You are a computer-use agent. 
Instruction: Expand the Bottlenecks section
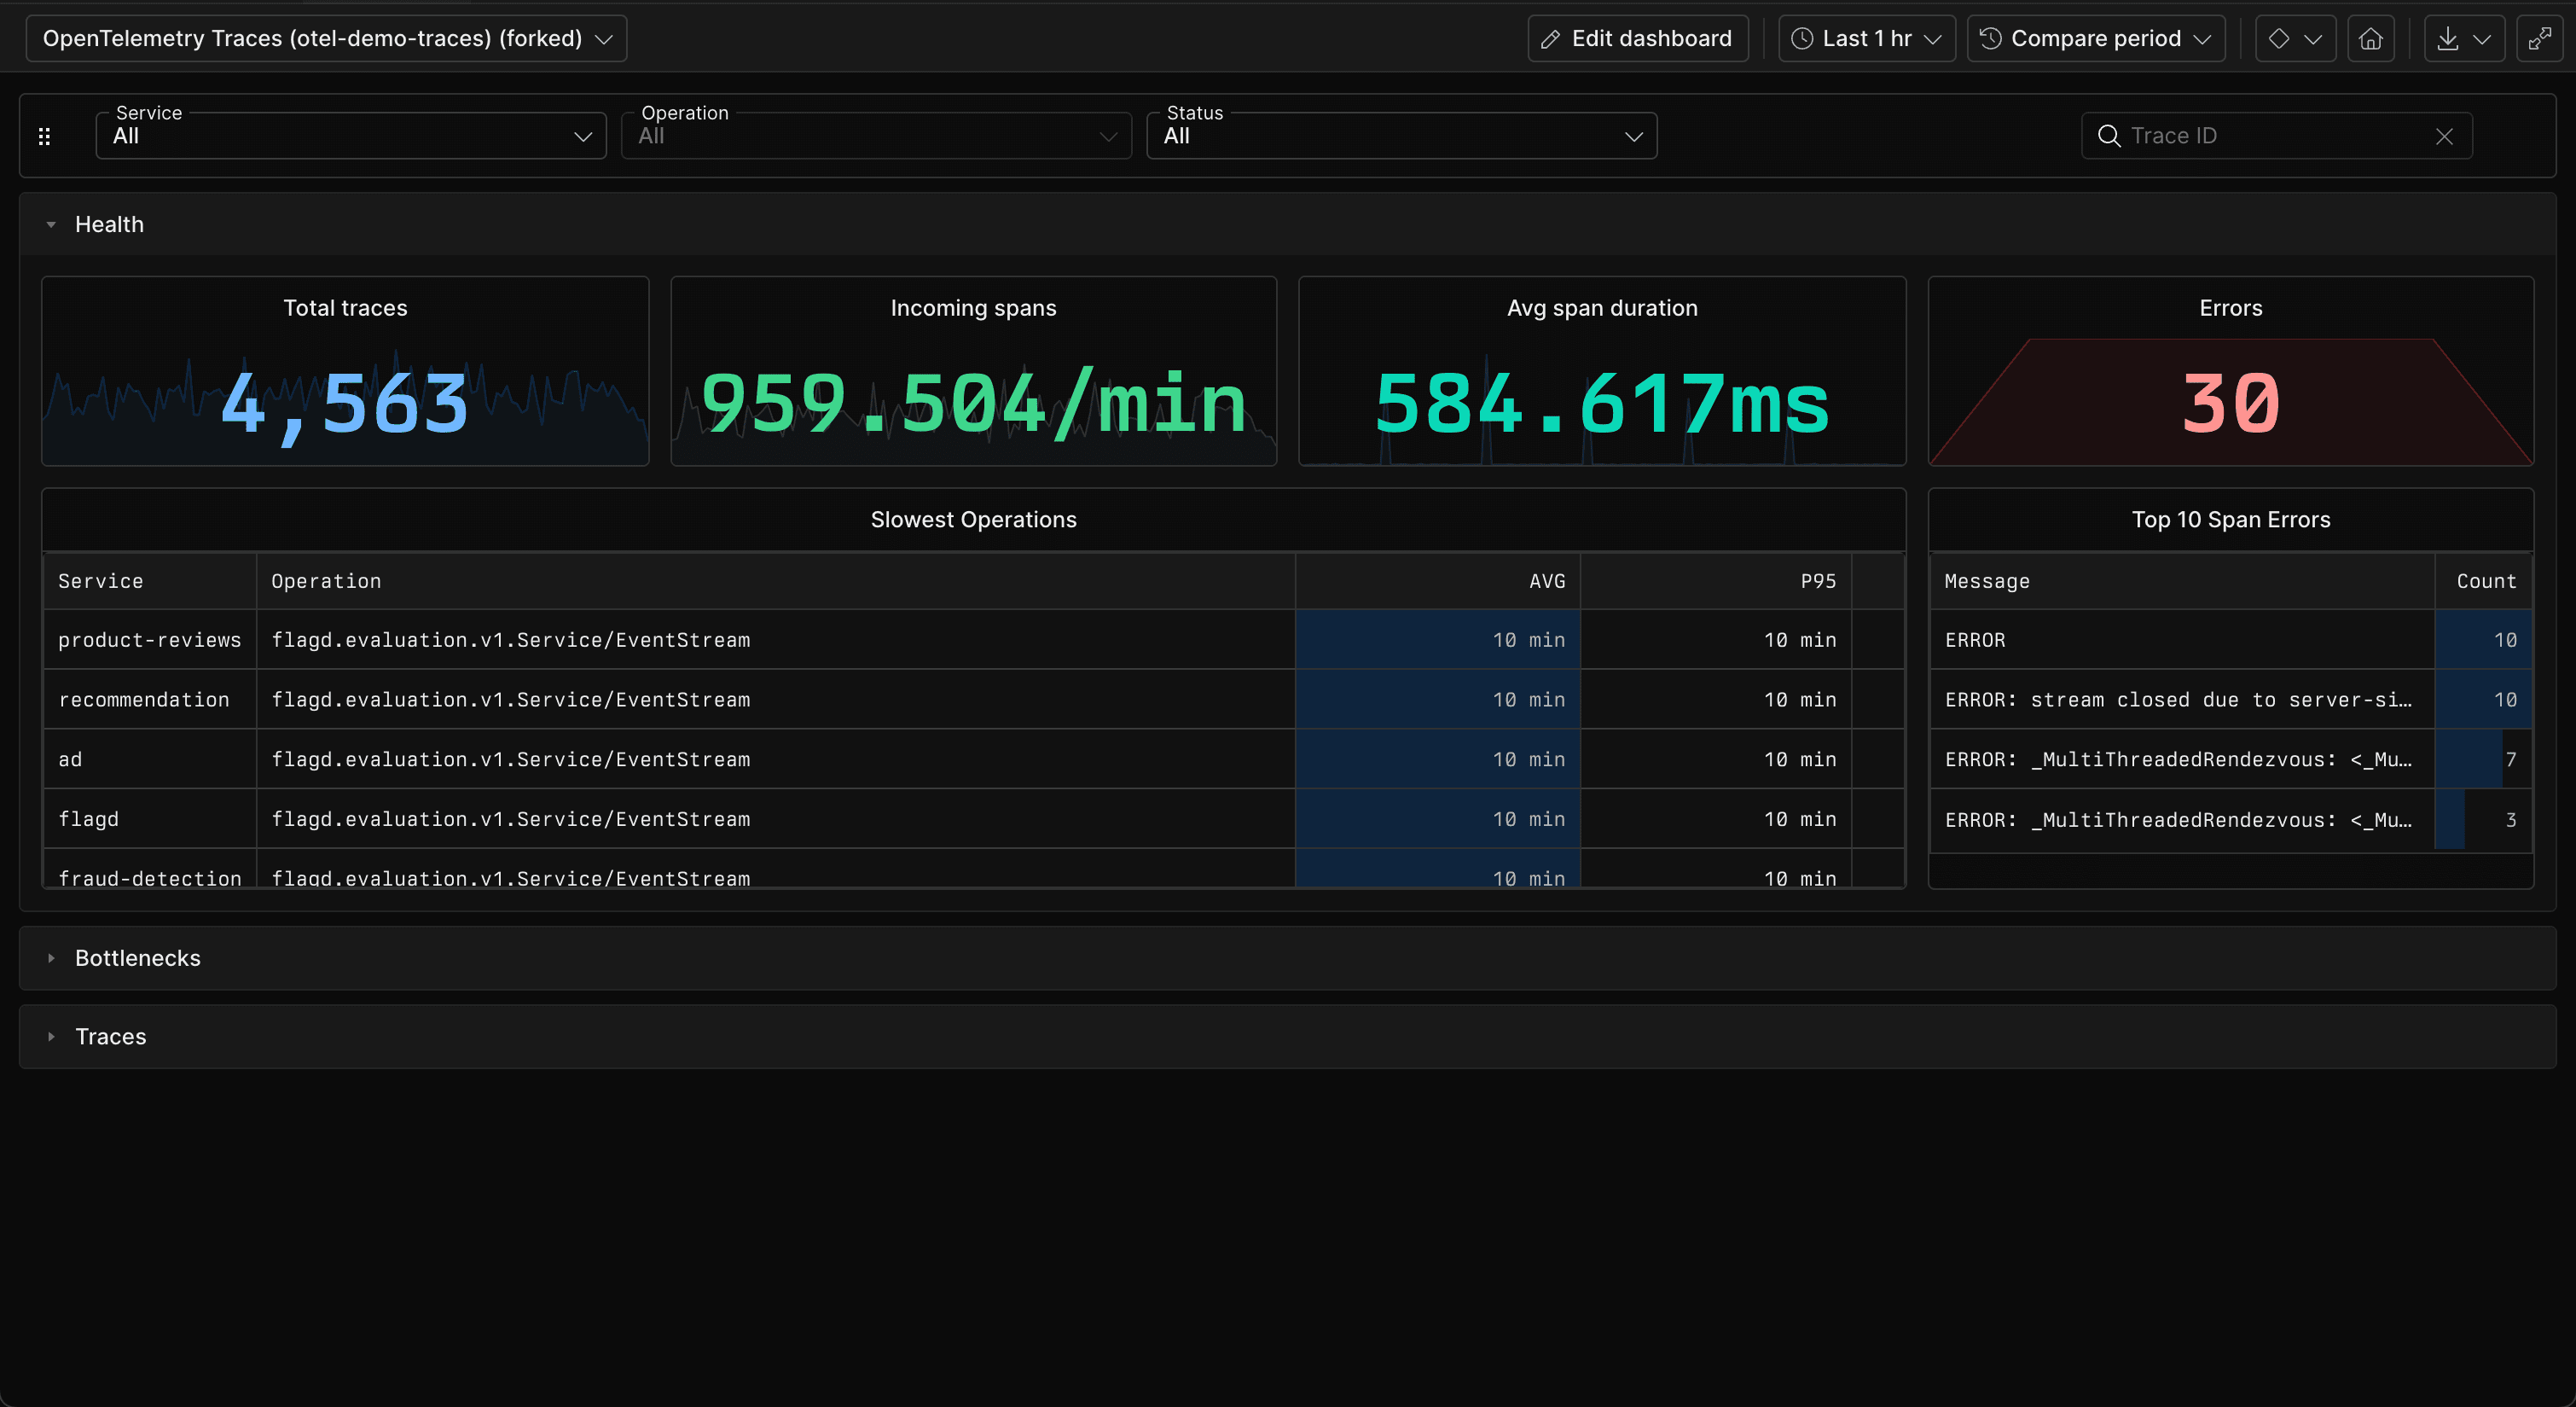pyautogui.click(x=51, y=958)
